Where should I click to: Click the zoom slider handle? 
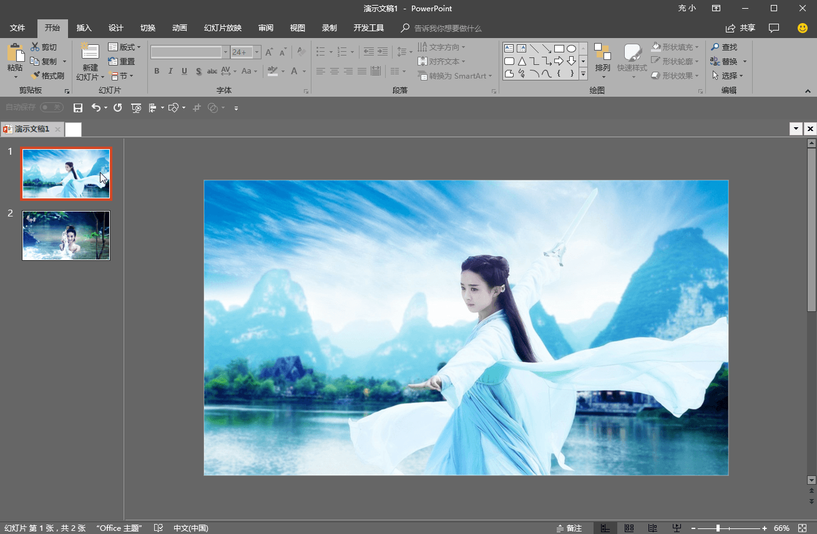(x=718, y=528)
